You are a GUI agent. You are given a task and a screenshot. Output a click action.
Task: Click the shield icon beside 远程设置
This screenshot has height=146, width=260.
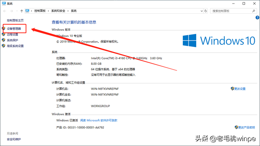coord(4,34)
